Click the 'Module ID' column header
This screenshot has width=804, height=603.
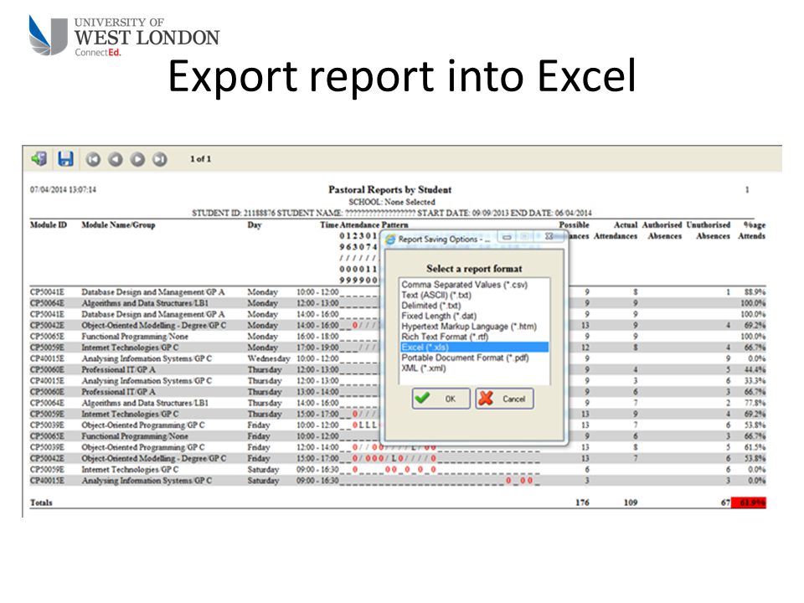49,225
